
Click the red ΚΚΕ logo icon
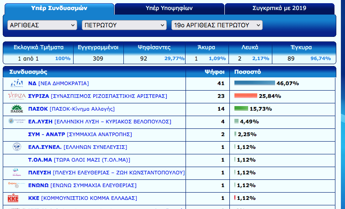(x=13, y=198)
